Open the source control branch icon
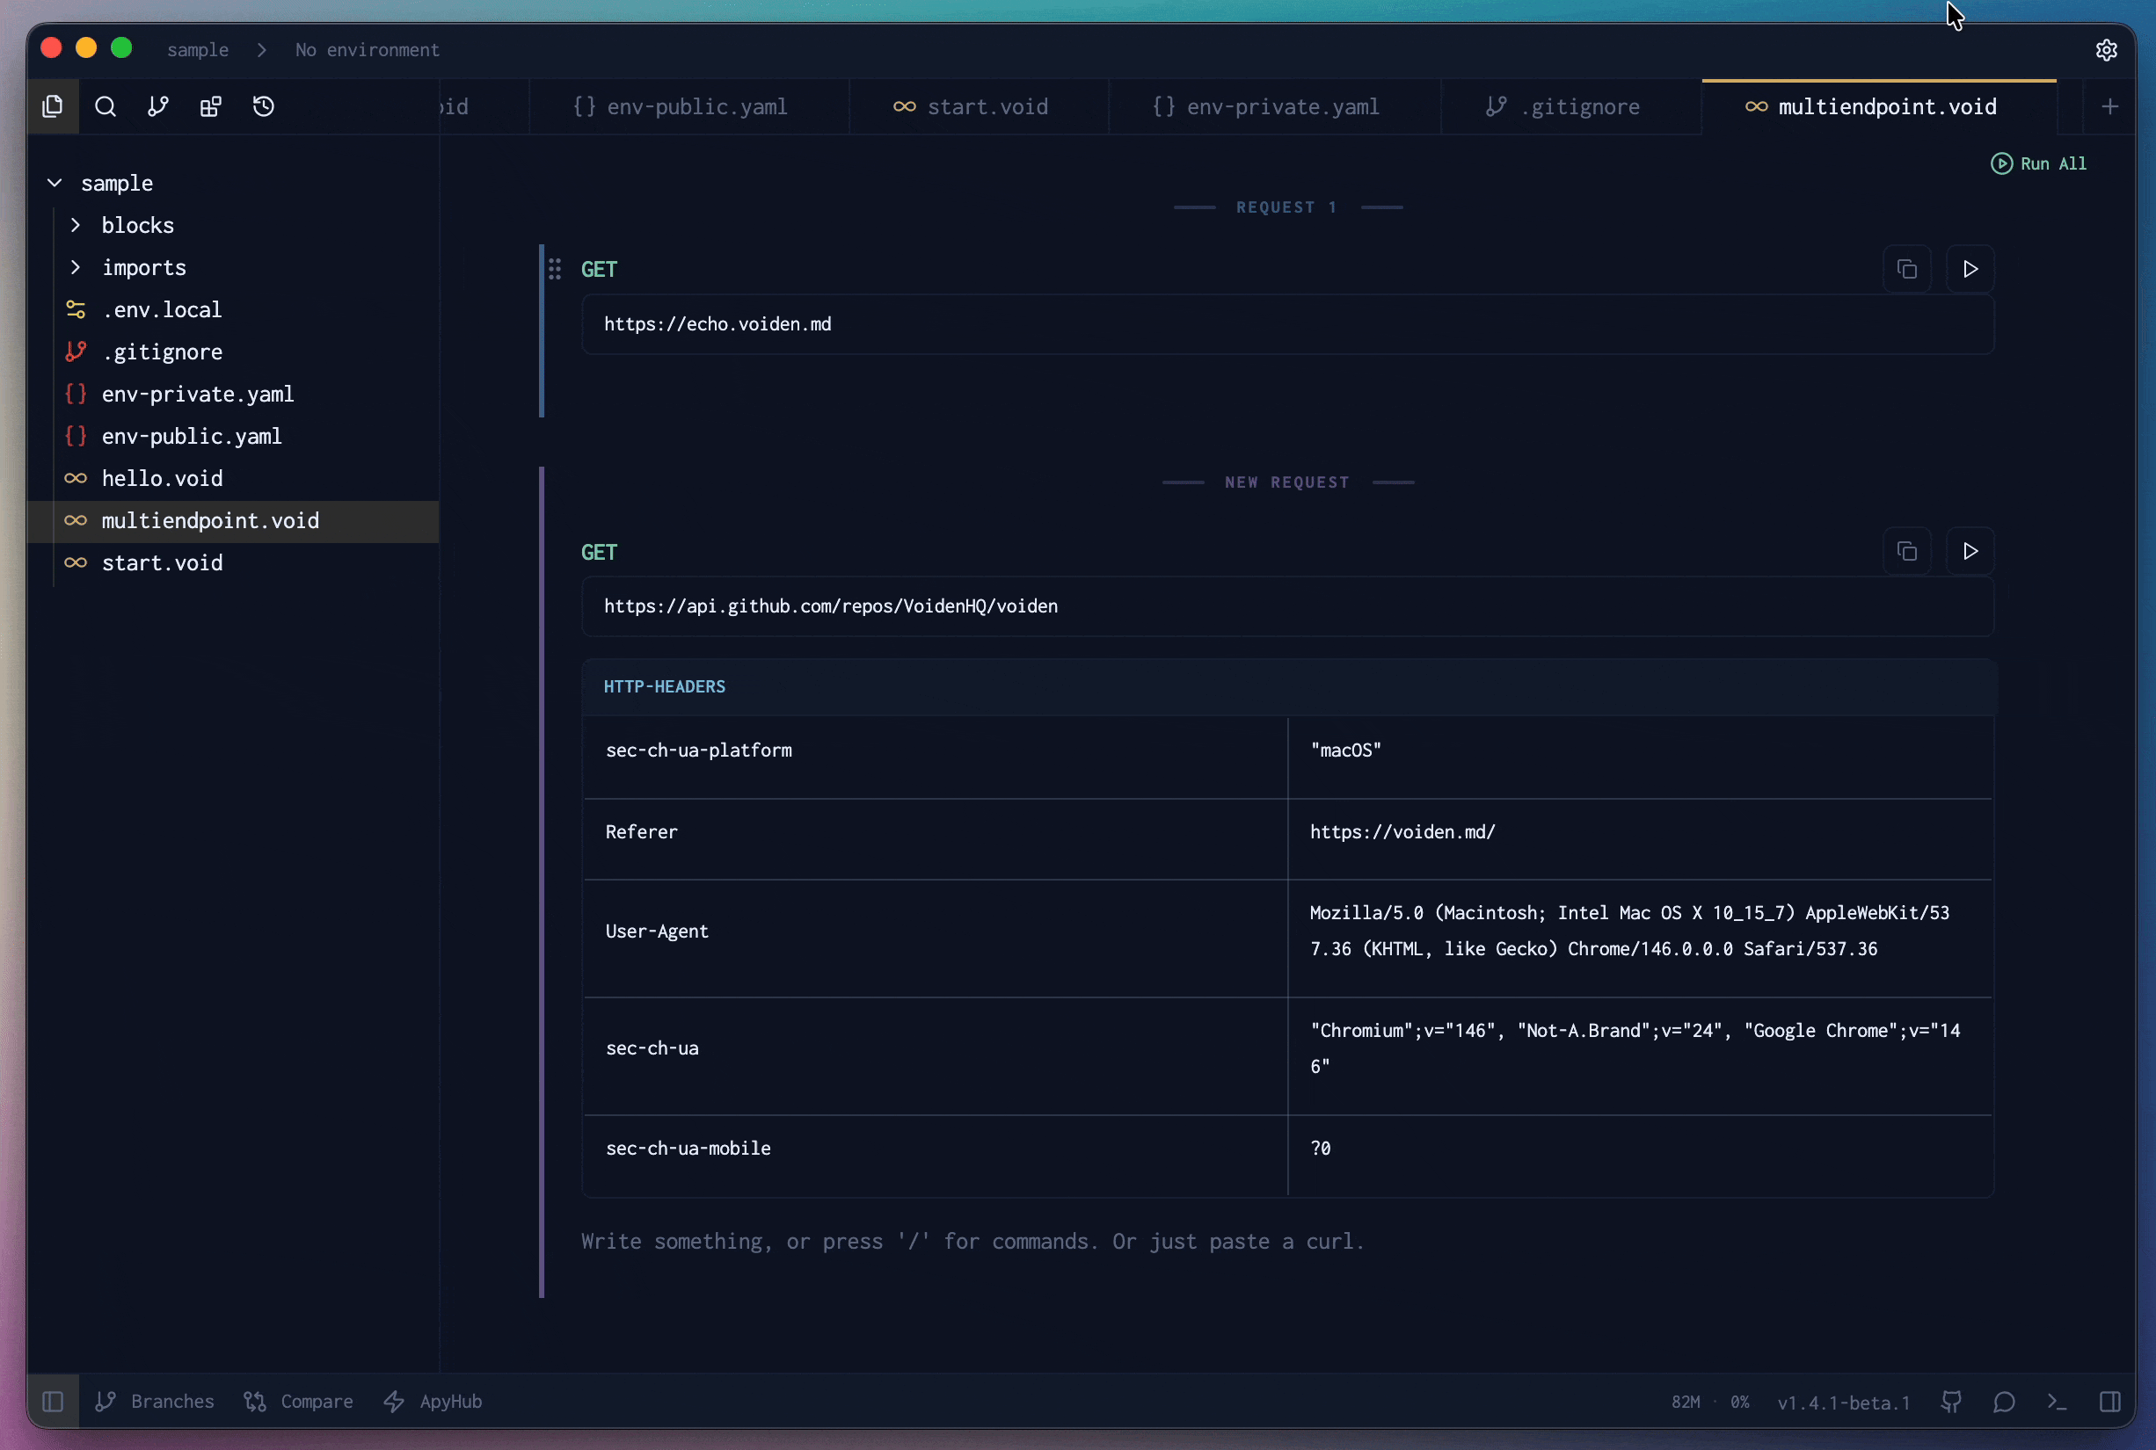 pos(158,106)
